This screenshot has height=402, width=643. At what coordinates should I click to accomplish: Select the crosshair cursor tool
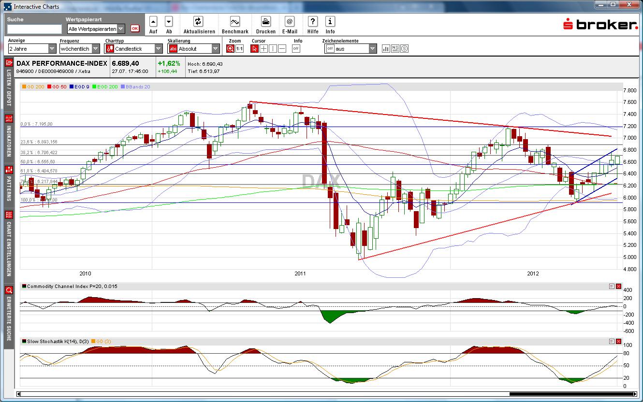click(x=263, y=48)
